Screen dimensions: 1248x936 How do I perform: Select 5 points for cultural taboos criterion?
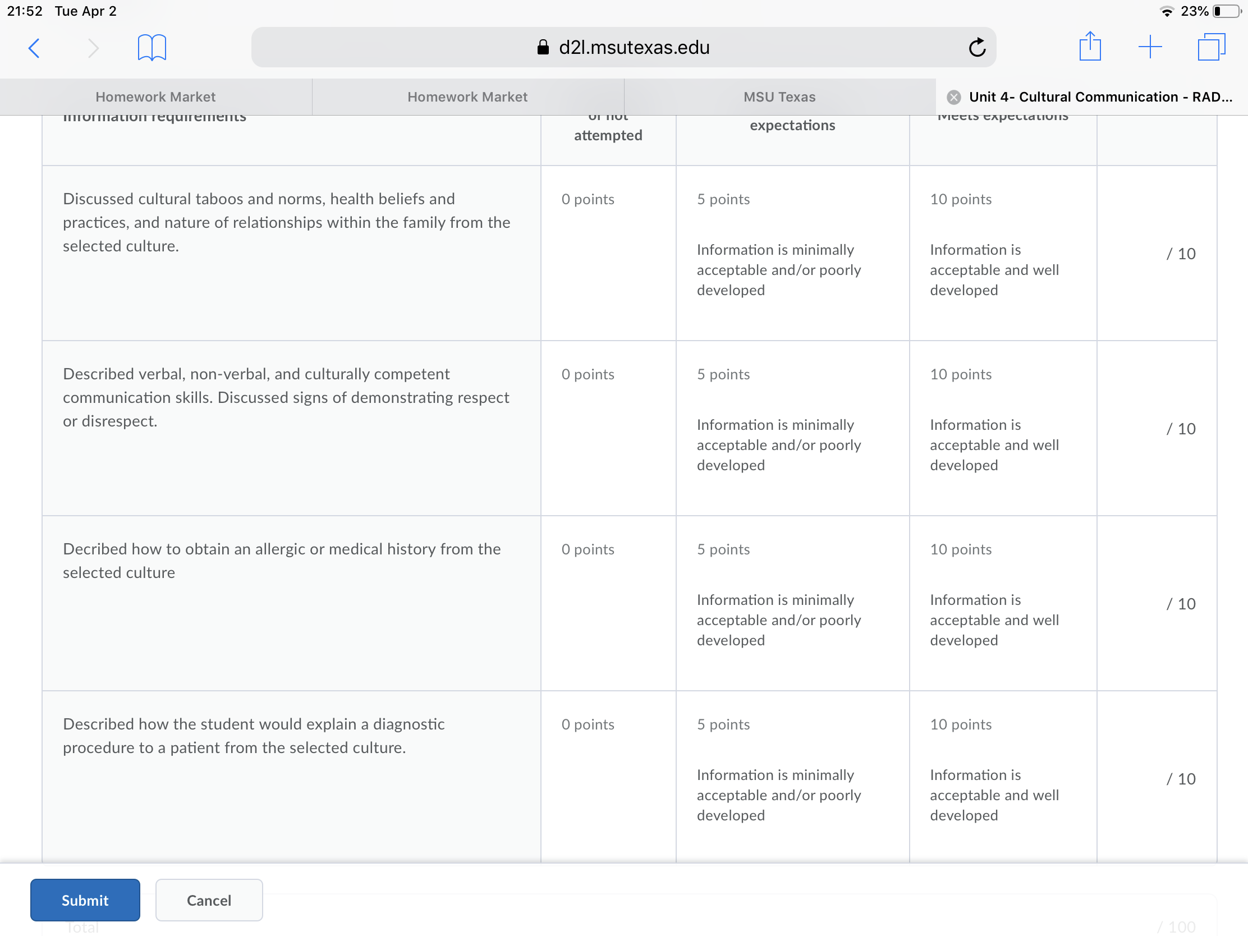pyautogui.click(x=792, y=253)
